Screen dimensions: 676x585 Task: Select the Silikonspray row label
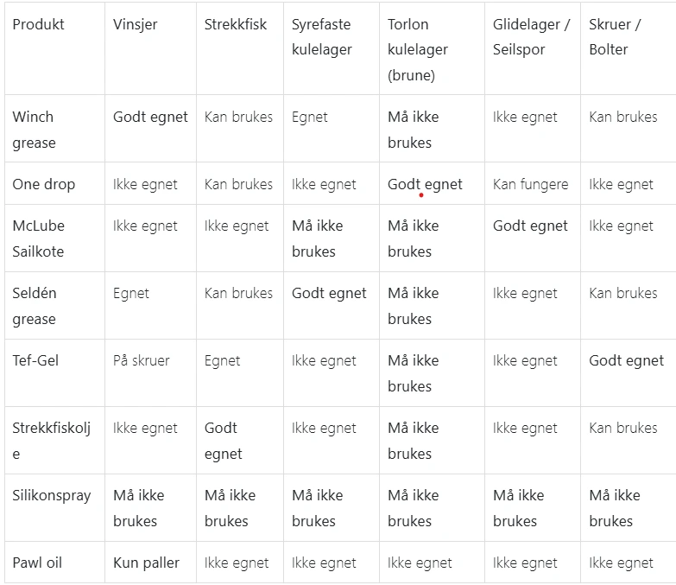pyautogui.click(x=52, y=495)
